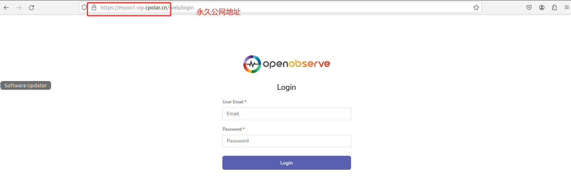Submit with the purple Login button

287,163
